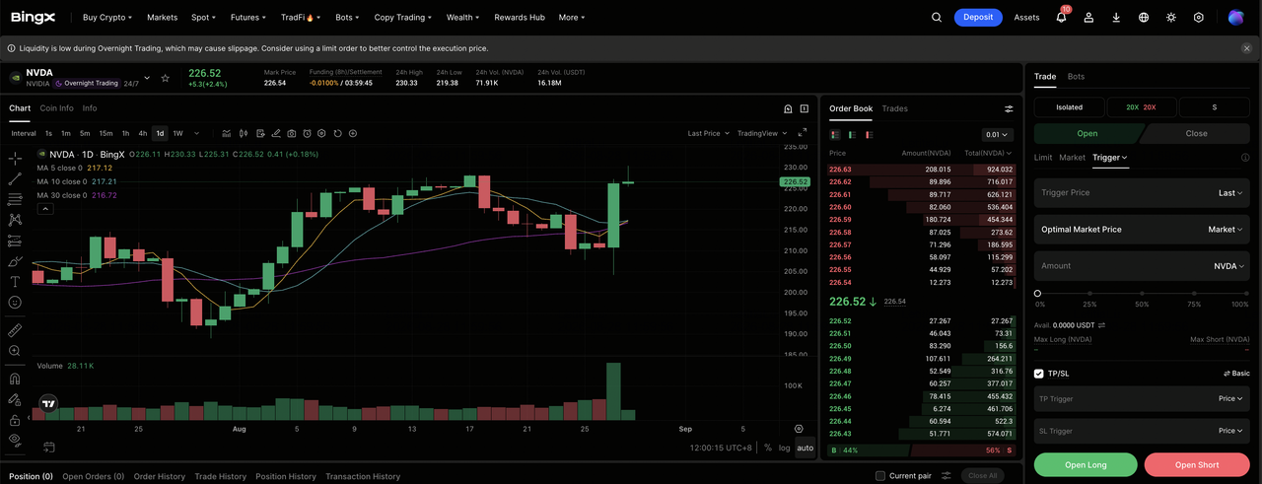Image resolution: width=1262 pixels, height=484 pixels.
Task: Open the notifications bell
Action: coord(1061,17)
